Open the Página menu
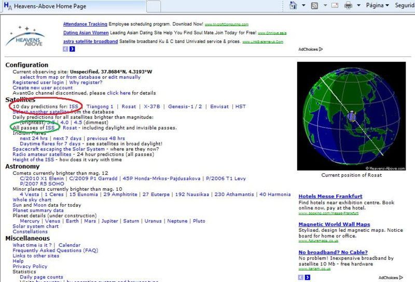Image resolution: width=415 pixels, height=282 pixels. [378, 5]
